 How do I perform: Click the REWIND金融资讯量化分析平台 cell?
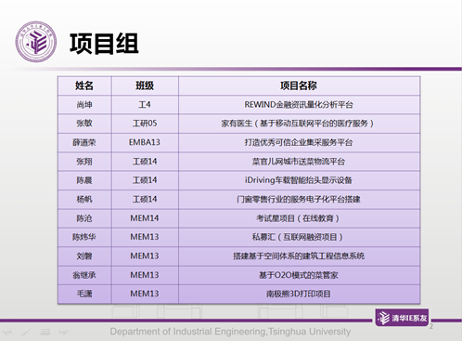[299, 105]
